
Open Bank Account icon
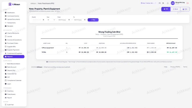(6, 67)
